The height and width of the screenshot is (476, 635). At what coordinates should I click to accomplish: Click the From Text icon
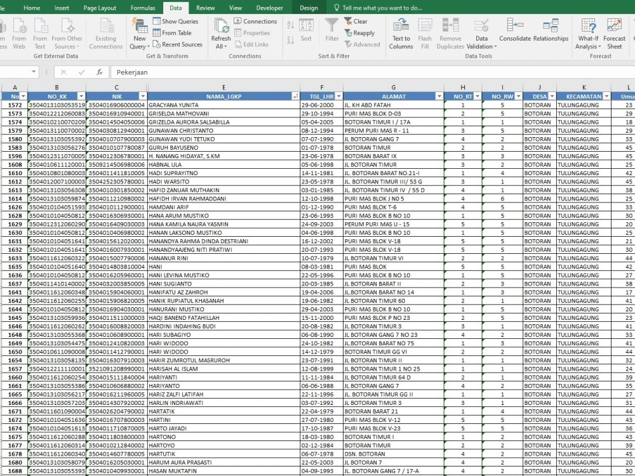pyautogui.click(x=39, y=34)
